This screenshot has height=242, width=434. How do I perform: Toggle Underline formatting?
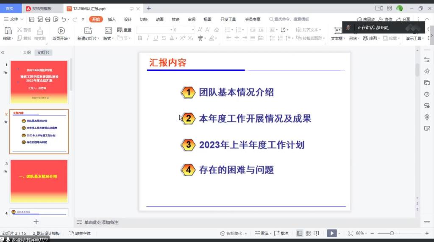click(156, 38)
